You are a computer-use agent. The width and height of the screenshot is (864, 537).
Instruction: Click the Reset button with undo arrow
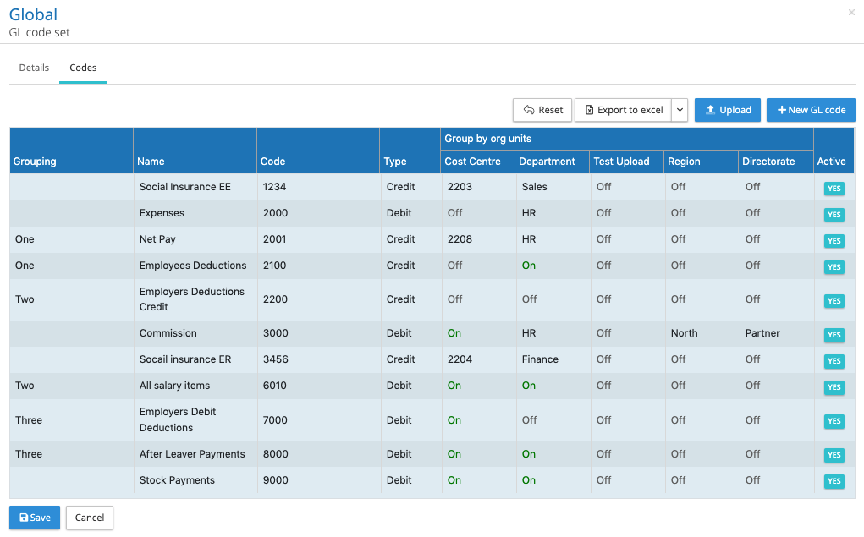coord(542,110)
